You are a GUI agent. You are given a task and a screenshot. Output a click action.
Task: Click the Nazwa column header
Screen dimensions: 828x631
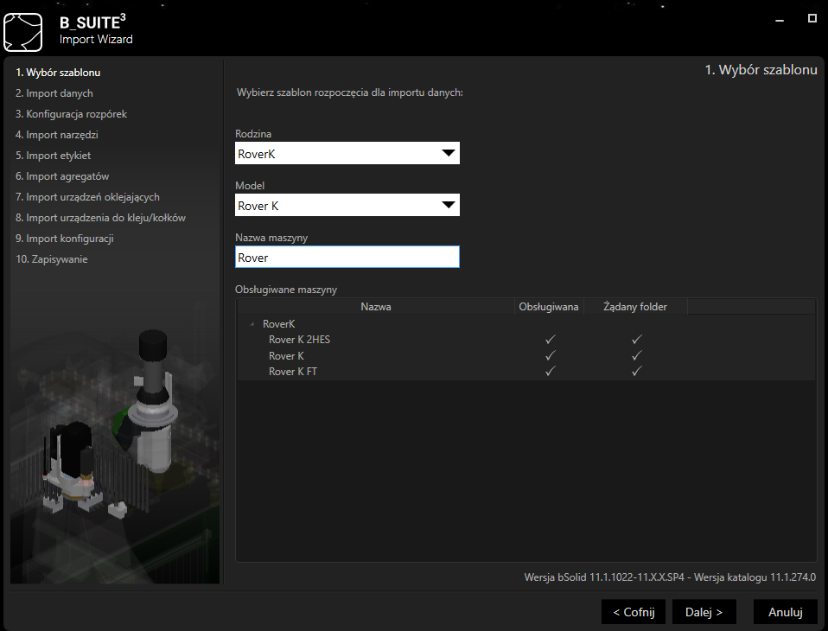coord(375,307)
